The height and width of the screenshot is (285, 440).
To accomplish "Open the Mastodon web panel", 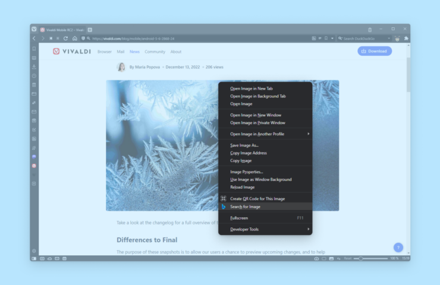I will coord(34,157).
